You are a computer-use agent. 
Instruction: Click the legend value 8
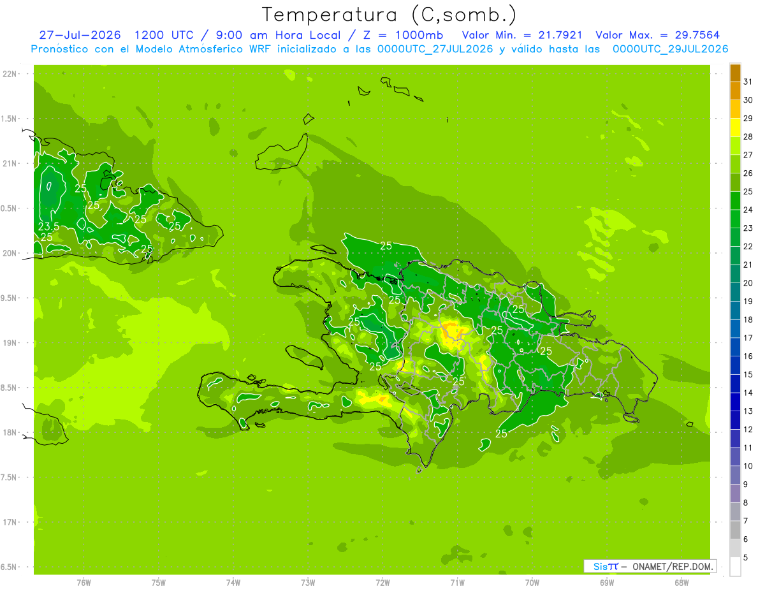[x=746, y=503]
